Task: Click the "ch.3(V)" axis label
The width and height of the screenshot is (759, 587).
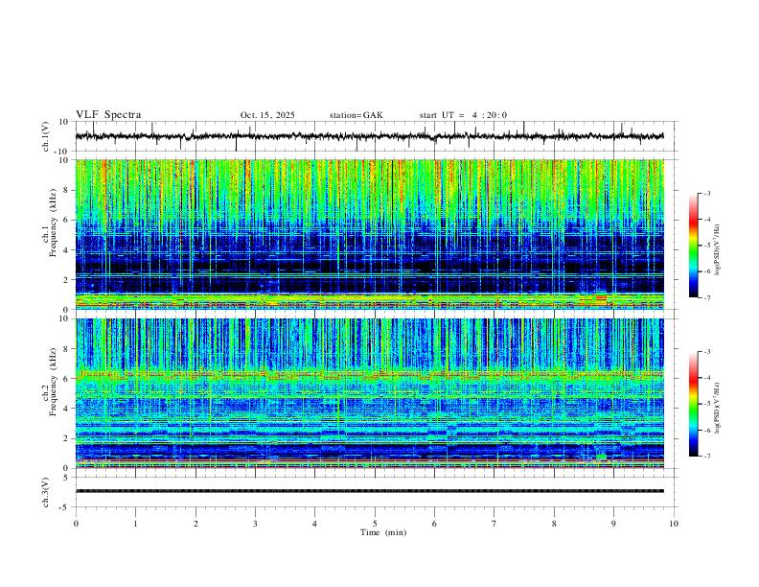Action: [46, 492]
